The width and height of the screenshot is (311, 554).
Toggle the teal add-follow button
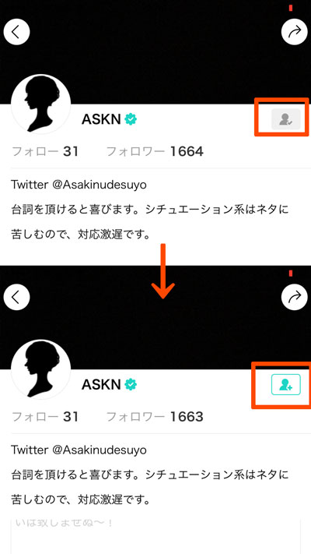[x=285, y=384]
